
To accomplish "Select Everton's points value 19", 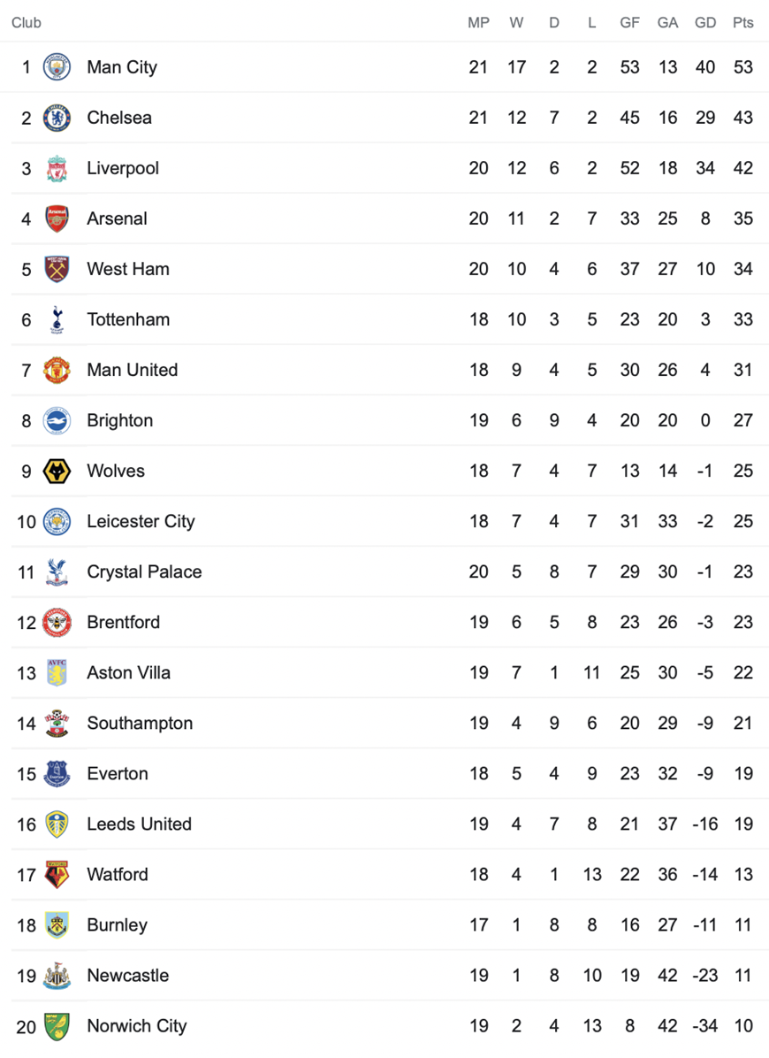I will pos(742,773).
